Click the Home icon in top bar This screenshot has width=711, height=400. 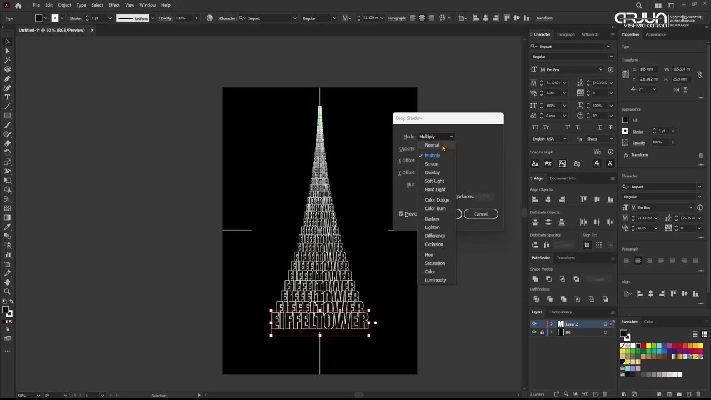point(18,5)
